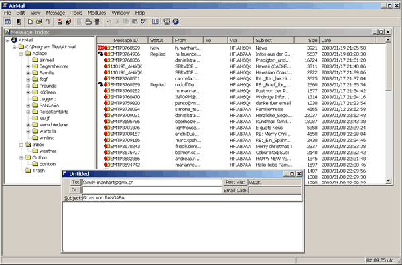Open the Message menu
The width and height of the screenshot is (402, 265).
point(56,13)
